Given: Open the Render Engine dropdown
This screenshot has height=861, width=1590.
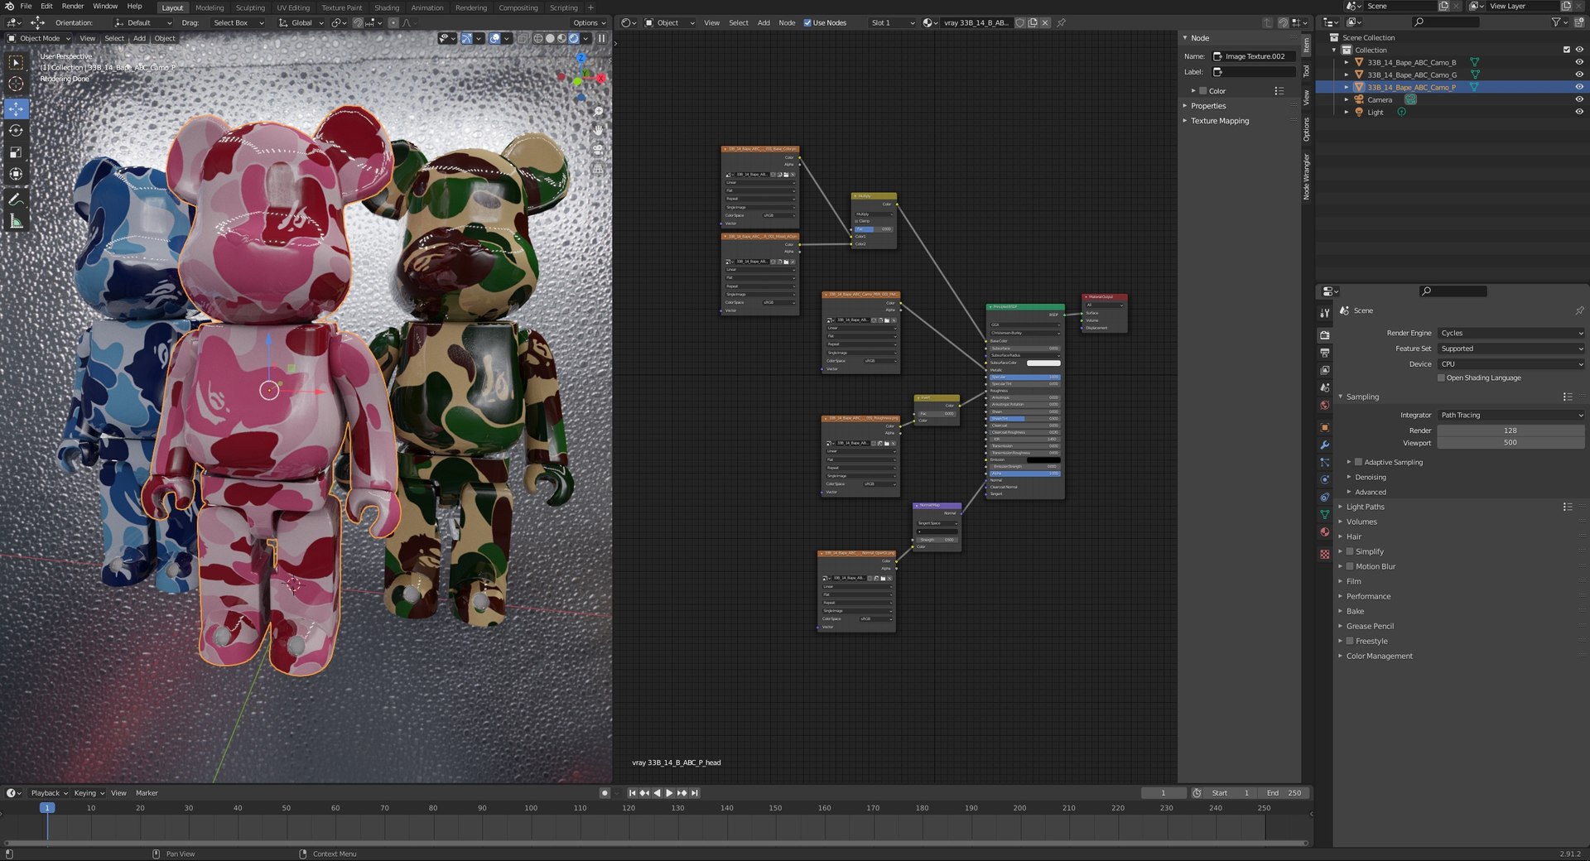Looking at the screenshot, I should pyautogui.click(x=1511, y=333).
